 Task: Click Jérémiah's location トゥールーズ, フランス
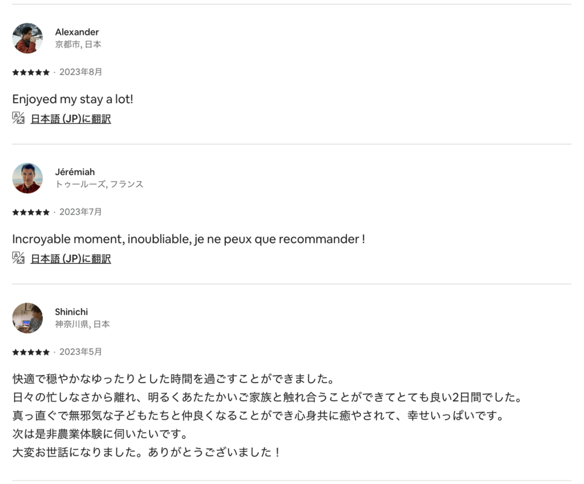(99, 184)
